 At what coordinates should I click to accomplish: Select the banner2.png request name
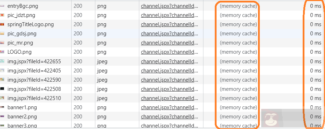pos(22,117)
